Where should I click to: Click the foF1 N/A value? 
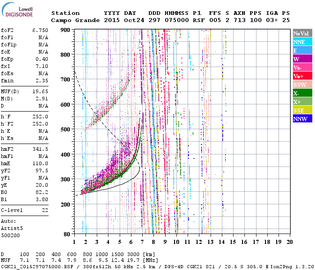click(43, 37)
